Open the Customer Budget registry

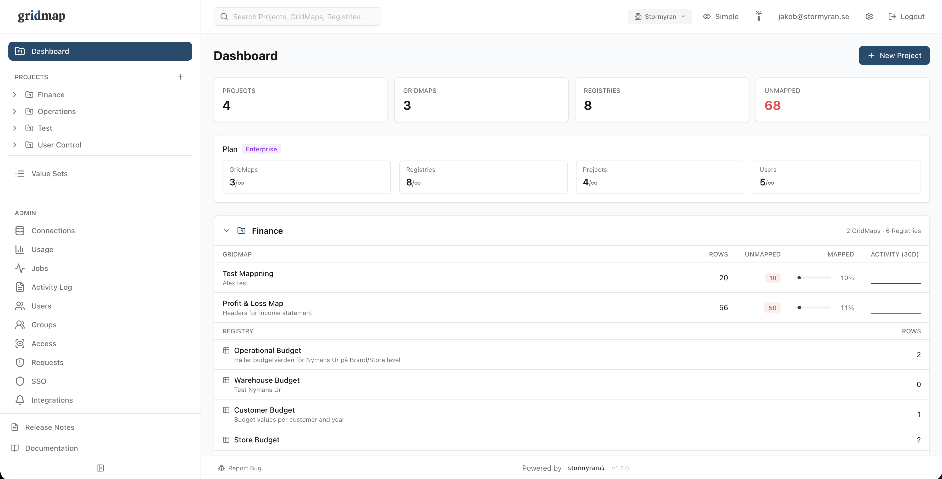(572, 414)
